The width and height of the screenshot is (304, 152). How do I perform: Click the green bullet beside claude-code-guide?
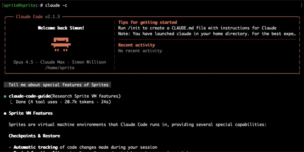pyautogui.click(x=5, y=96)
